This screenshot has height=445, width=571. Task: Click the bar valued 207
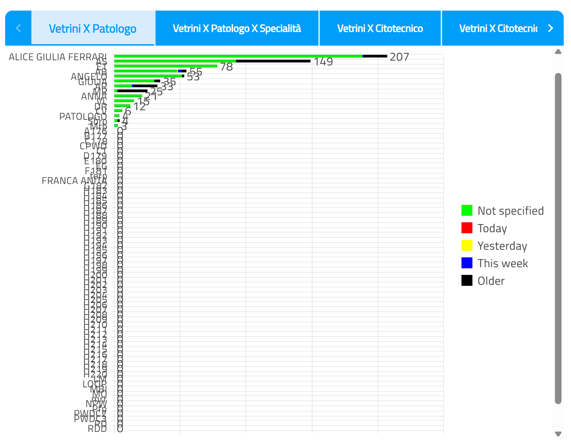coord(250,56)
